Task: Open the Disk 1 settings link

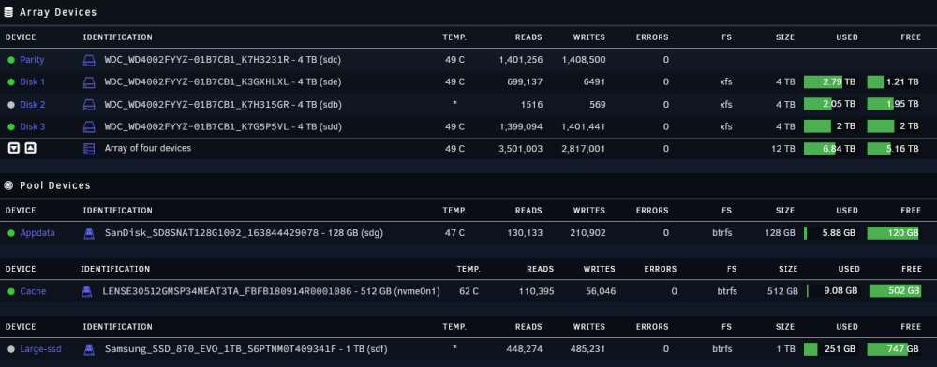Action: click(32, 81)
